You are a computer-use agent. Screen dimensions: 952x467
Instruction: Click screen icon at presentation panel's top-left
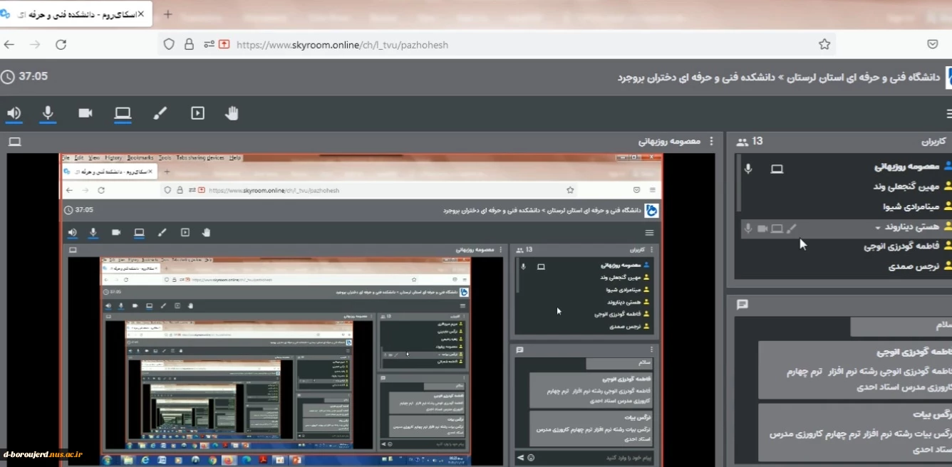click(14, 142)
